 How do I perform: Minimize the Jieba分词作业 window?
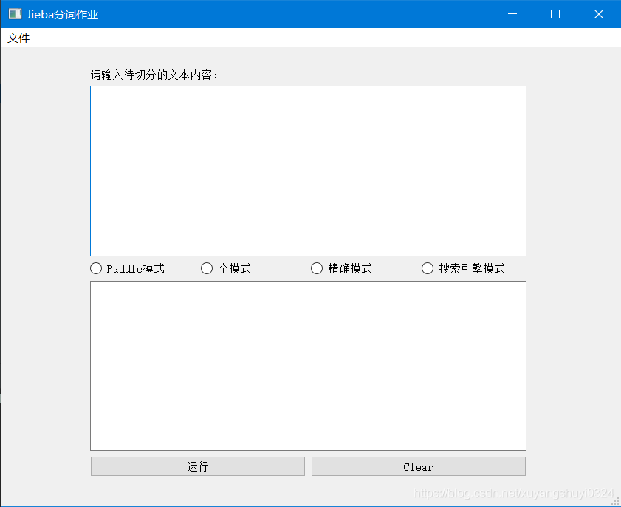tap(512, 14)
